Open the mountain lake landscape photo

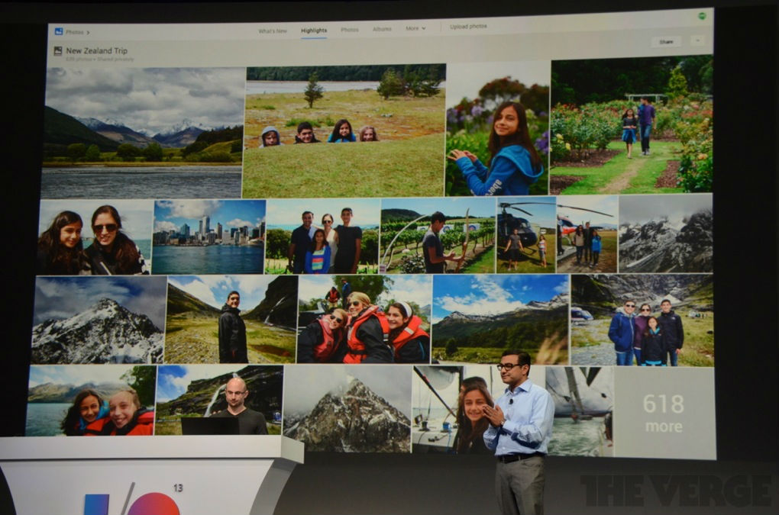[143, 134]
